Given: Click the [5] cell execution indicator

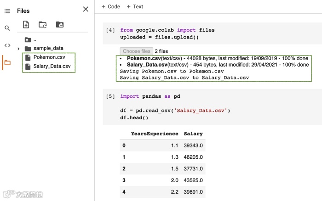Looking at the screenshot, I should click(x=110, y=96).
